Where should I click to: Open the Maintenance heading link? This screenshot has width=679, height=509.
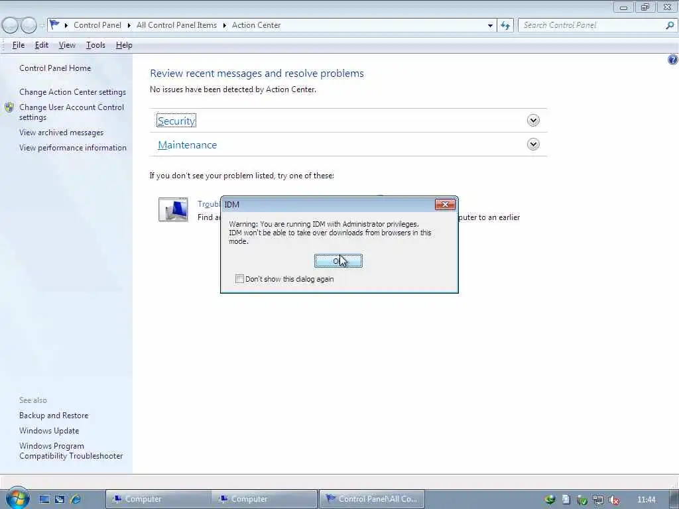(x=187, y=145)
